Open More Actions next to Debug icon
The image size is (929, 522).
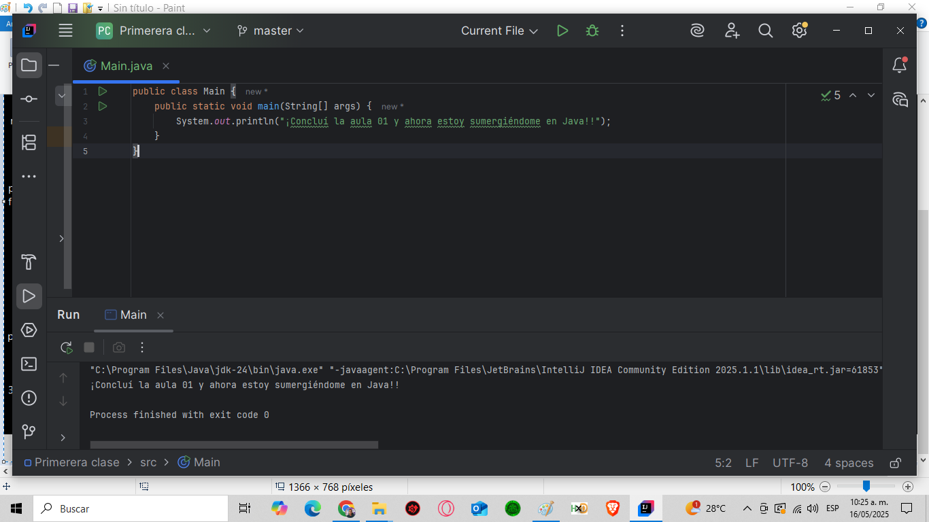[x=622, y=31]
